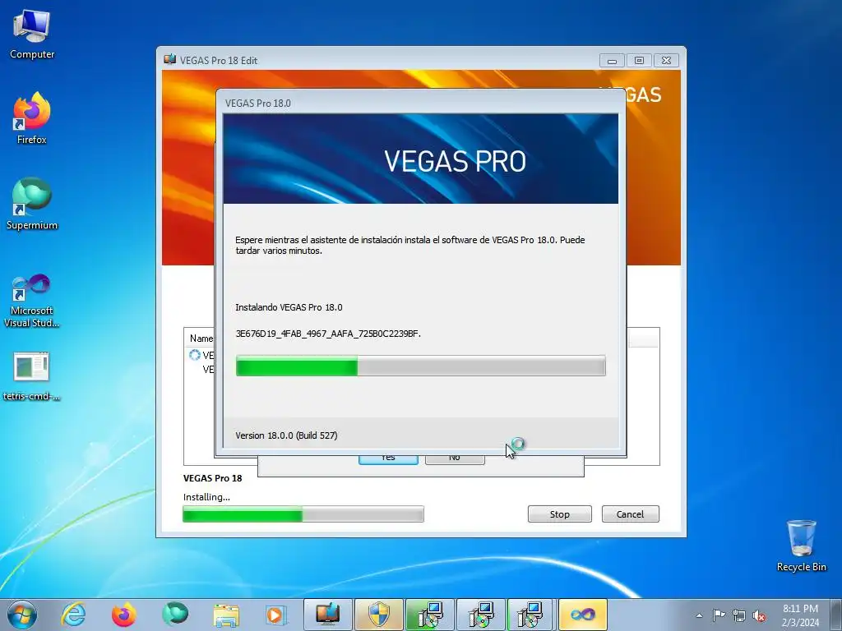Image resolution: width=842 pixels, height=631 pixels.
Task: Click the VEGAS Pro 18 Edit title icon
Action: click(x=170, y=59)
